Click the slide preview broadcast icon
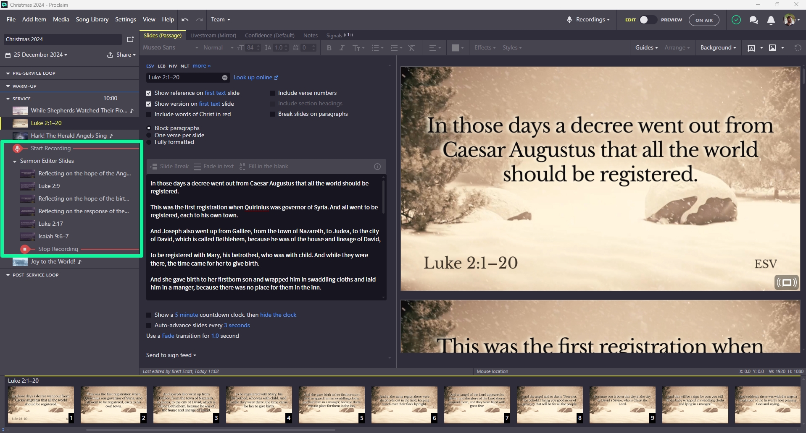Viewport: 806px width, 433px height. click(x=787, y=282)
